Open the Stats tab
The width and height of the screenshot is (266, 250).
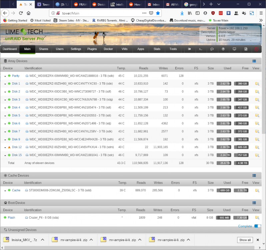pos(157,49)
